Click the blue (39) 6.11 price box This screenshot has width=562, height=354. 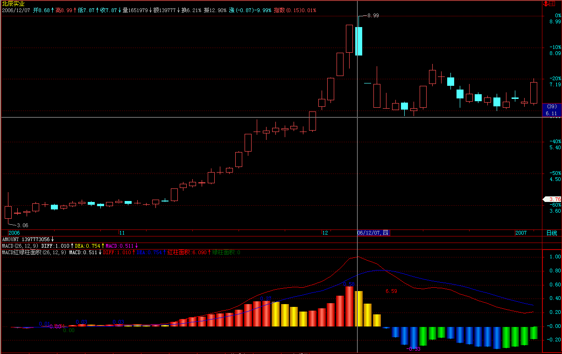click(x=551, y=110)
